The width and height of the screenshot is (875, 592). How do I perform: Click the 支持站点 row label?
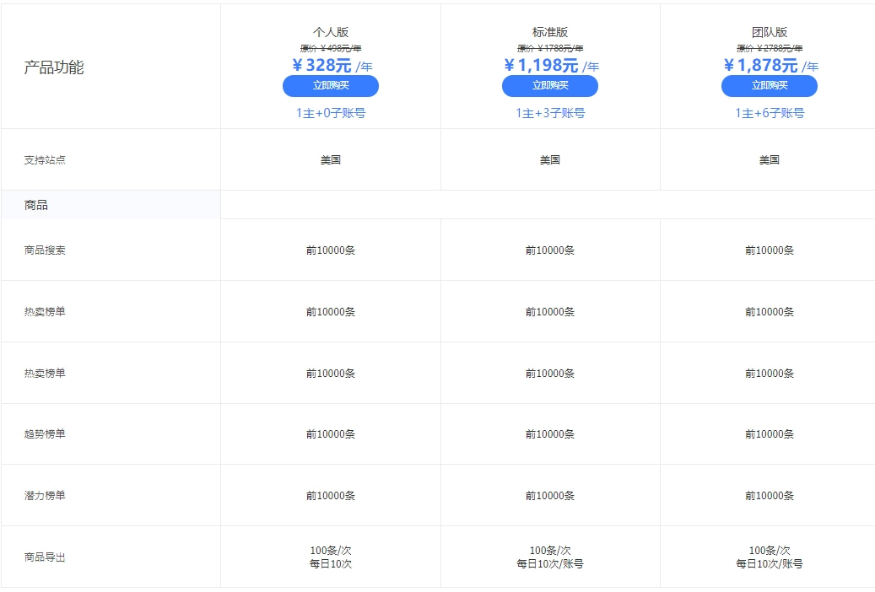(x=45, y=160)
